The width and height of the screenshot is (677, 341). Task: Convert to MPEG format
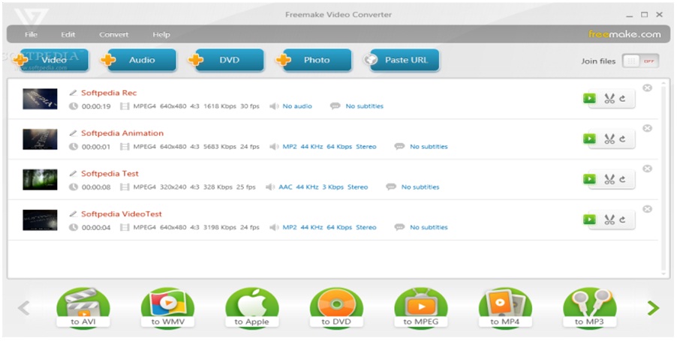tap(421, 309)
